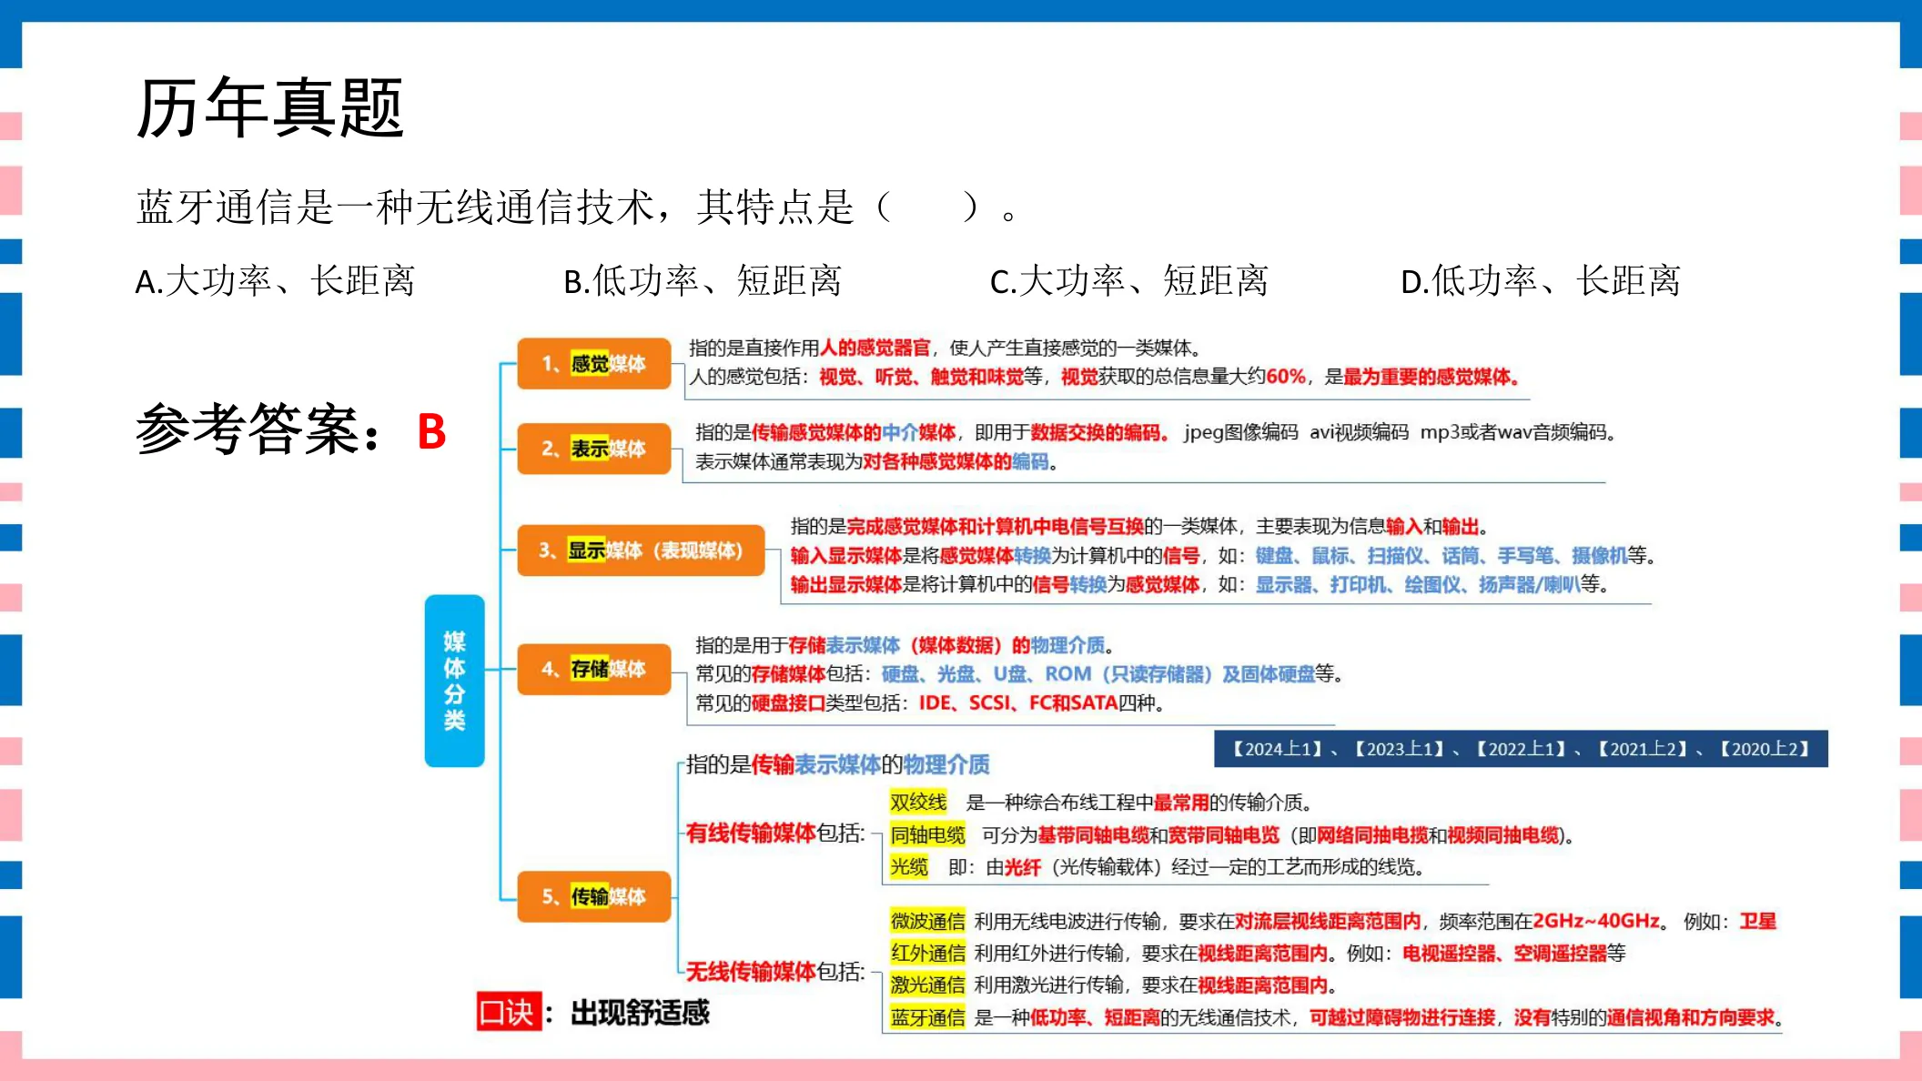Image resolution: width=1922 pixels, height=1081 pixels.
Task: Select the orange 5、传输媒体 node
Action: 594,897
